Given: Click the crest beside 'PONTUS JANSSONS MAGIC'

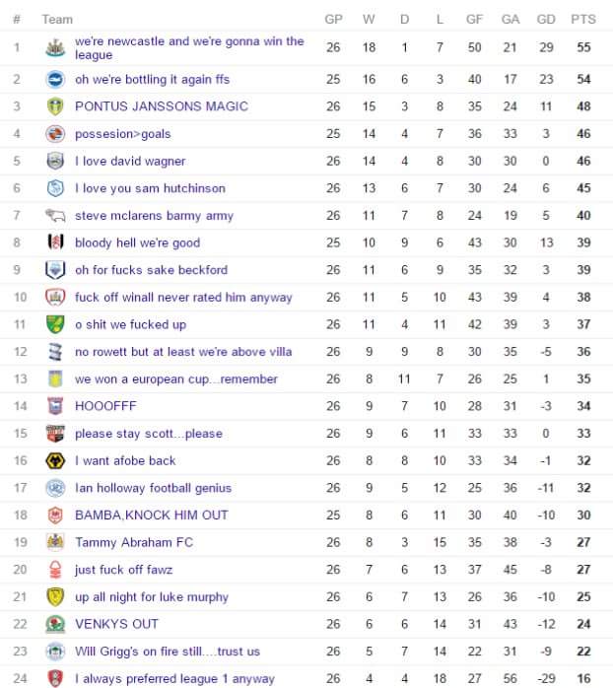Looking at the screenshot, I should click(x=55, y=106).
